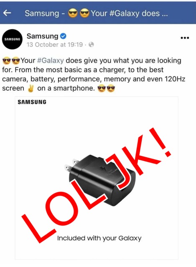Click the '13 October at 19:19' timestamp
Screen dimensions: 196x267
(x=55, y=45)
